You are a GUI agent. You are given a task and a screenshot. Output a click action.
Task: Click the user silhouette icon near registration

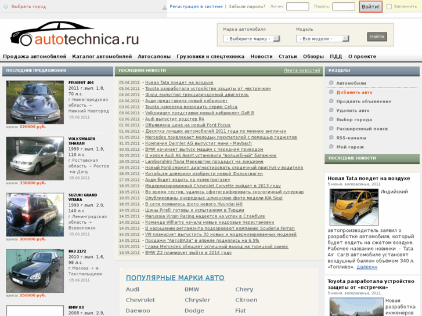coord(164,8)
